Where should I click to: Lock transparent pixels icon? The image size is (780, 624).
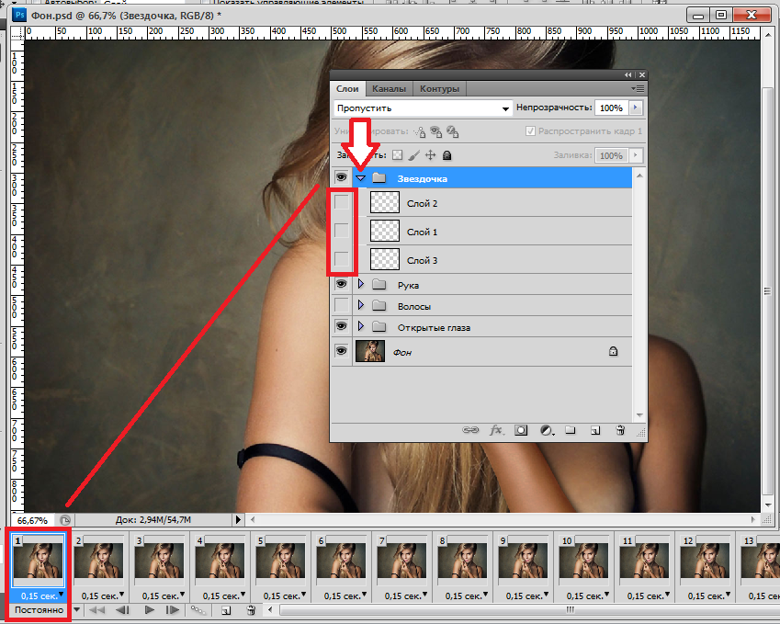pos(397,155)
